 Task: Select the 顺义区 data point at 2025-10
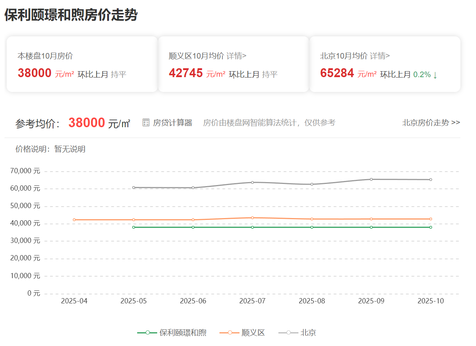coord(430,219)
